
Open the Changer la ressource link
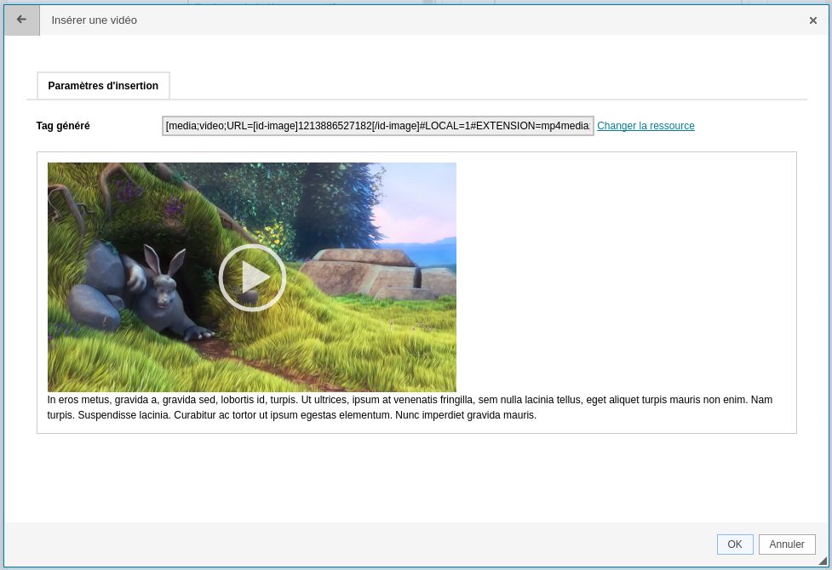[646, 126]
